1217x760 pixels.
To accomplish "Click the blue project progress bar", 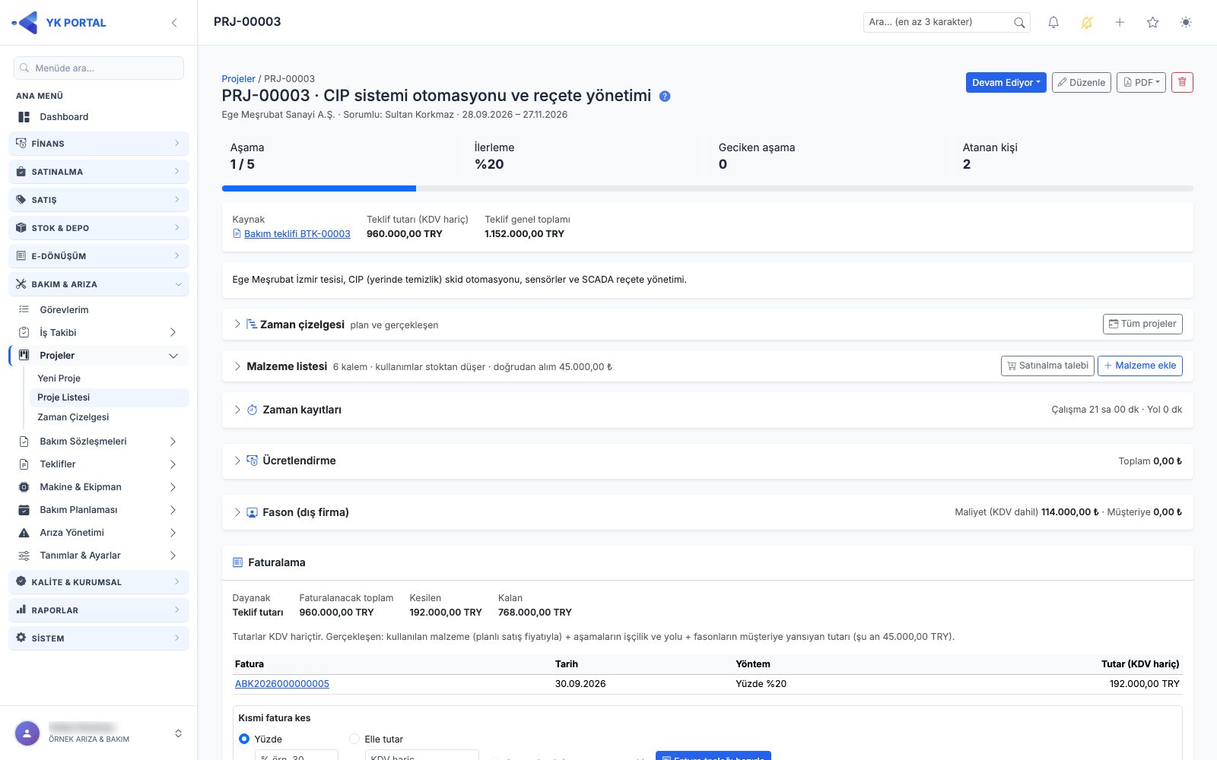I will point(319,188).
